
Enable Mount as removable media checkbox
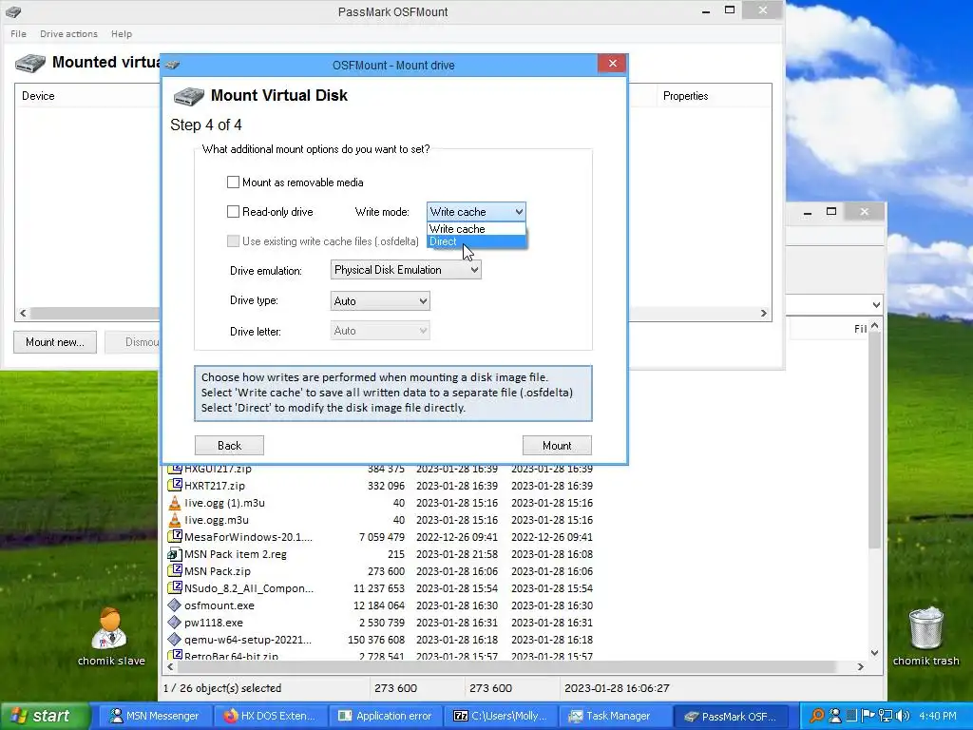(234, 182)
